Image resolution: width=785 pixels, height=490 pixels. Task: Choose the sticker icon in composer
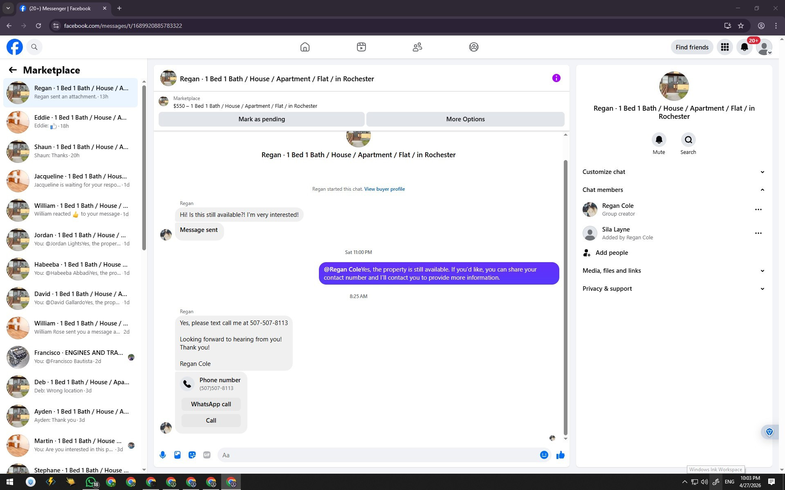[192, 455]
